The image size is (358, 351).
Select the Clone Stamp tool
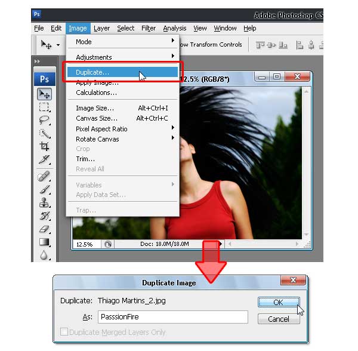45,202
